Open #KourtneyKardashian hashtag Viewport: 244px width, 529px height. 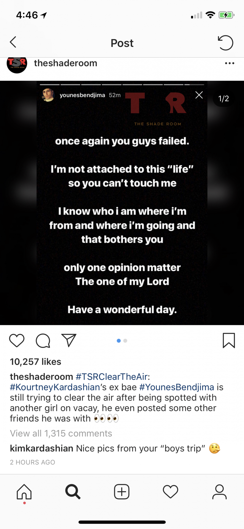pyautogui.click(x=55, y=387)
